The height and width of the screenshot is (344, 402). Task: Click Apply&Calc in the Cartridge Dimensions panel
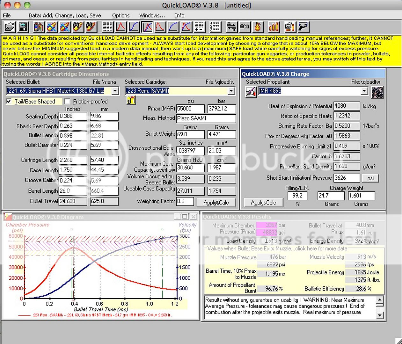point(216,203)
